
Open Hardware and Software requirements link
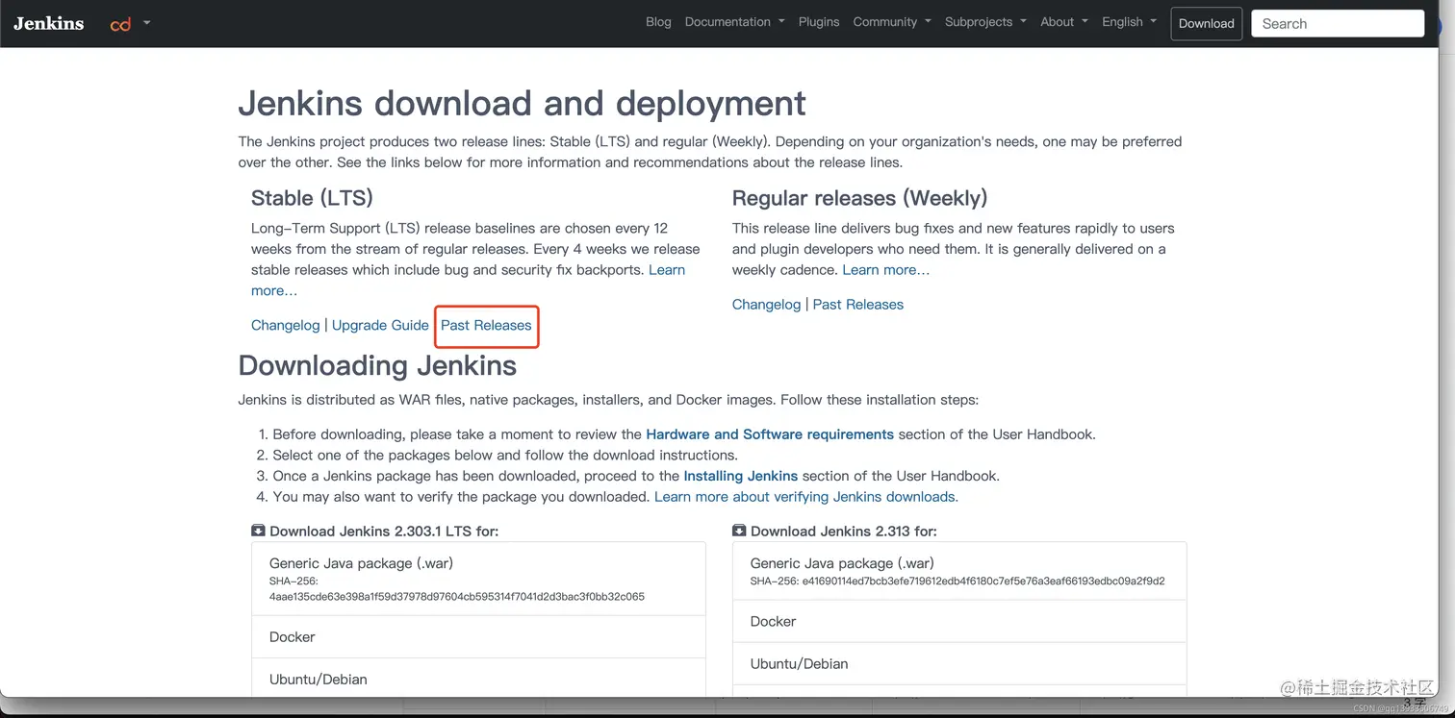click(770, 434)
